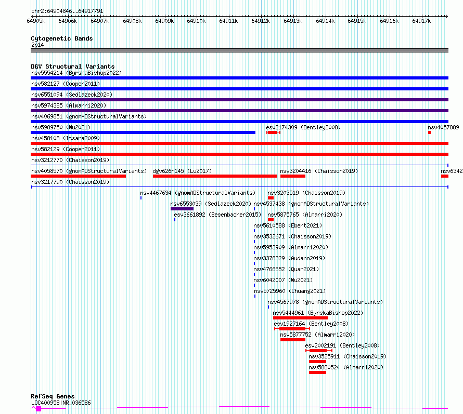This screenshot has width=463, height=414.
Task: Select the gray 2p14 cytogenetic band bar
Action: (239, 50)
